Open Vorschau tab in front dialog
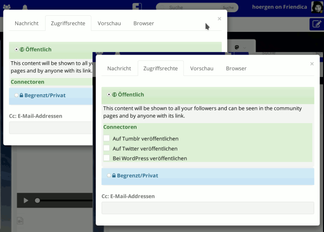This screenshot has width=324, height=232. 201,68
